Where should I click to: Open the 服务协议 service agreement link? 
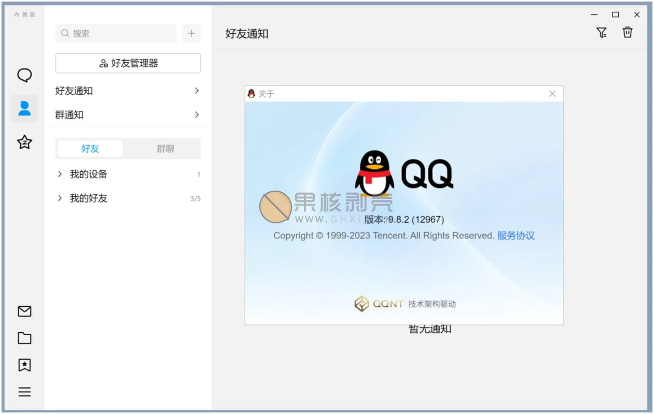[516, 235]
